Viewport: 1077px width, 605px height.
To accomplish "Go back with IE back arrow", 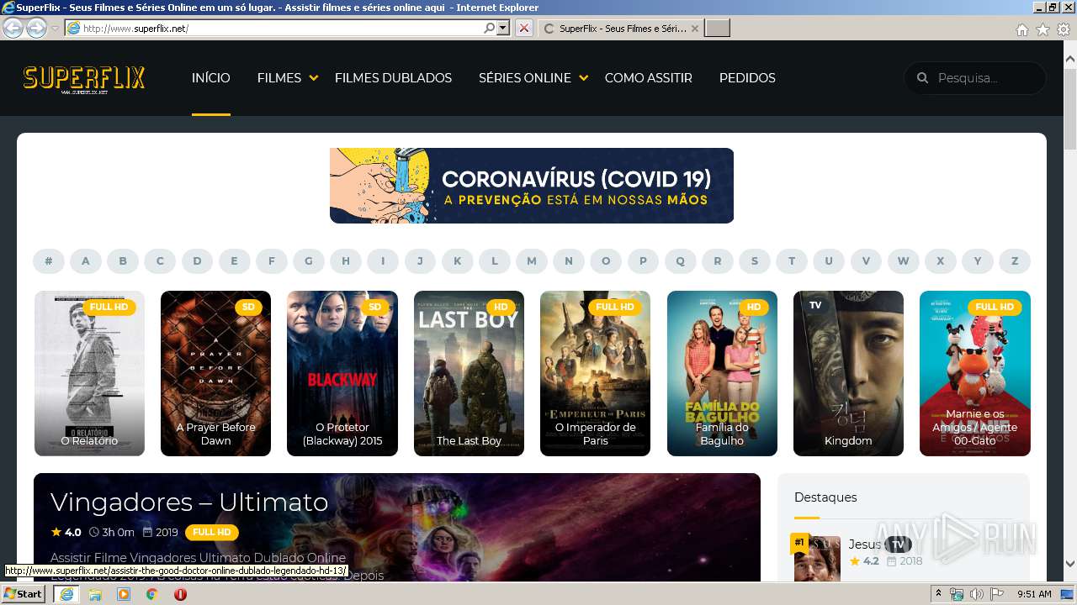I will [x=13, y=28].
